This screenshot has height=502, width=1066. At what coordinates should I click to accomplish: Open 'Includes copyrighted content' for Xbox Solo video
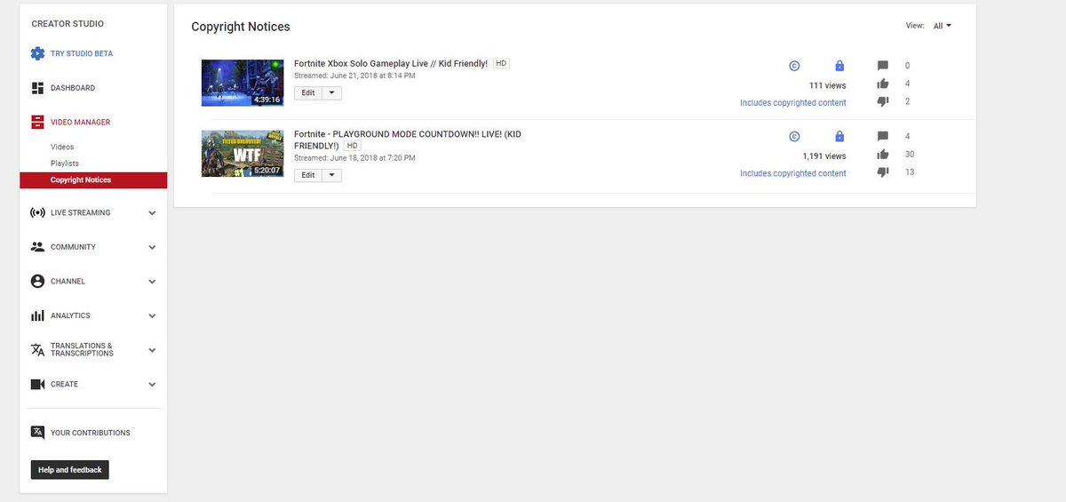(x=793, y=103)
